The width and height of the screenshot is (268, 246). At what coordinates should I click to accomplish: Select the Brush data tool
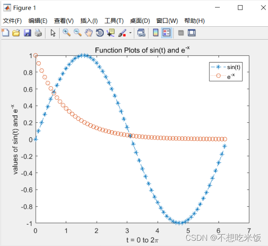pos(122,33)
